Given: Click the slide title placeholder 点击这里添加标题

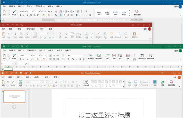Looking at the screenshot, I should click(x=104, y=115).
